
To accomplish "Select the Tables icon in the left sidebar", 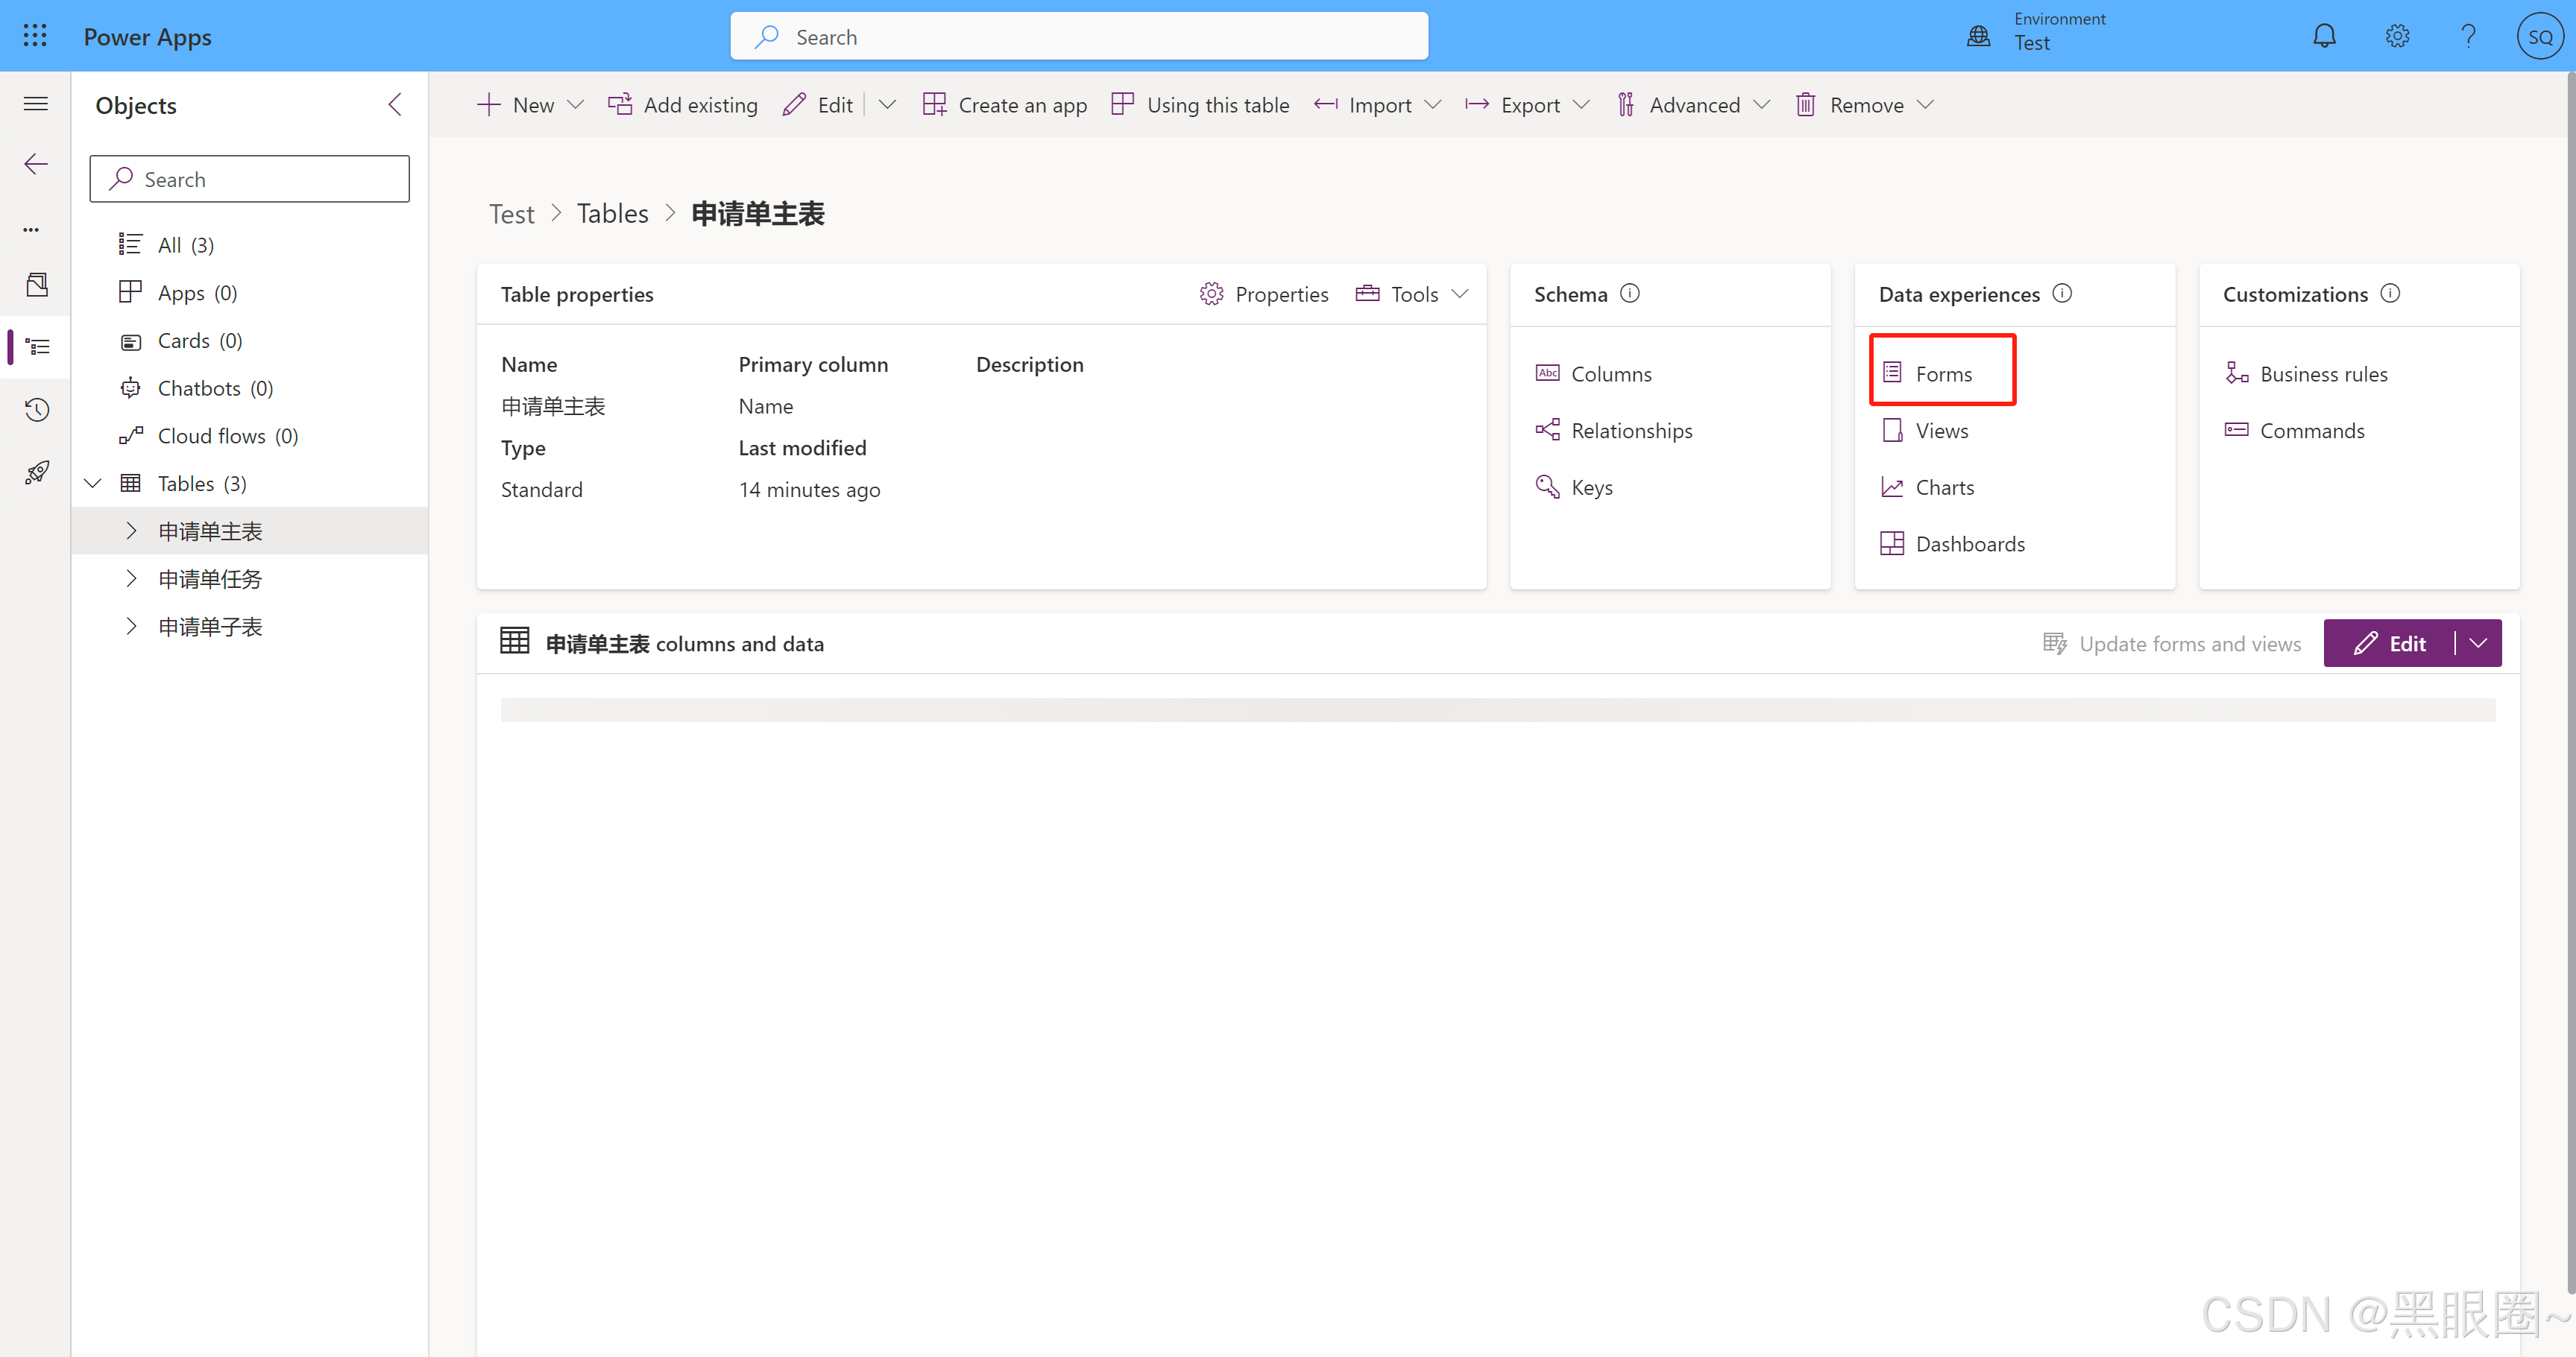I will (37, 347).
